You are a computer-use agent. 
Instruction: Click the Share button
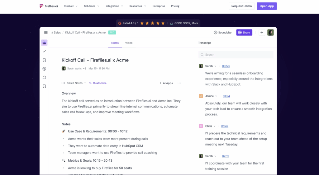click(x=244, y=33)
